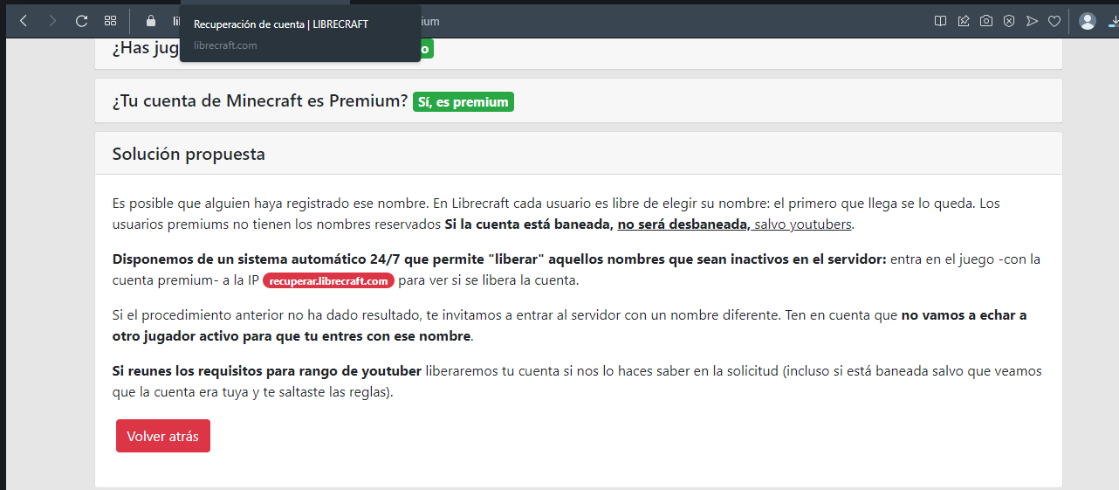Viewport: 1119px width, 490px height.
Task: Click the red Volver atrás button
Action: tap(163, 436)
